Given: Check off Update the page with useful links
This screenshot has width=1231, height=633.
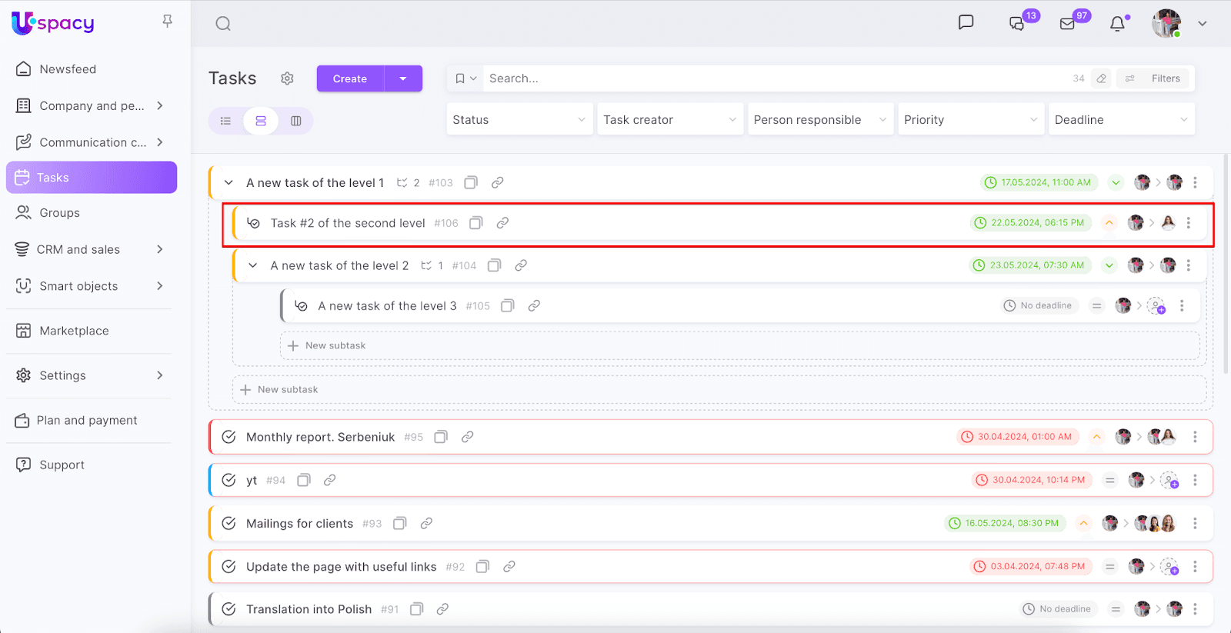Looking at the screenshot, I should click(229, 567).
